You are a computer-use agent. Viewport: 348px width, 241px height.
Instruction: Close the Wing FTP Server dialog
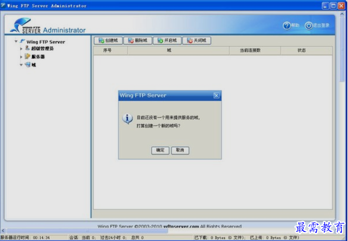[x=216, y=95]
